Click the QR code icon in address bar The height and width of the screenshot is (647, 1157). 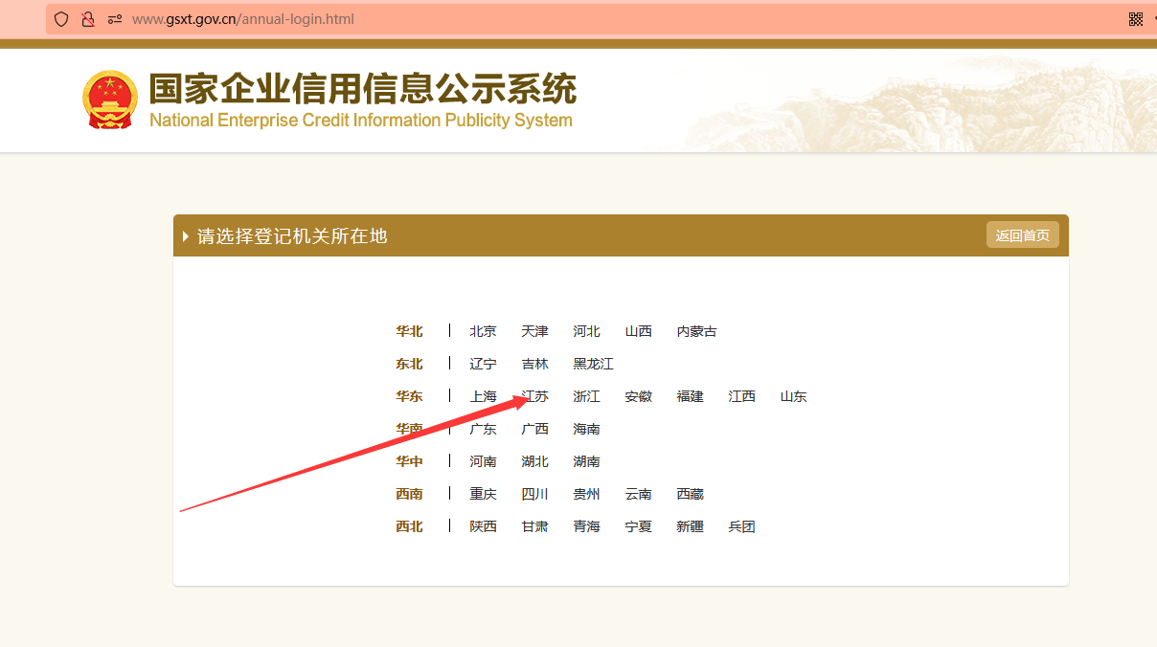coord(1136,19)
